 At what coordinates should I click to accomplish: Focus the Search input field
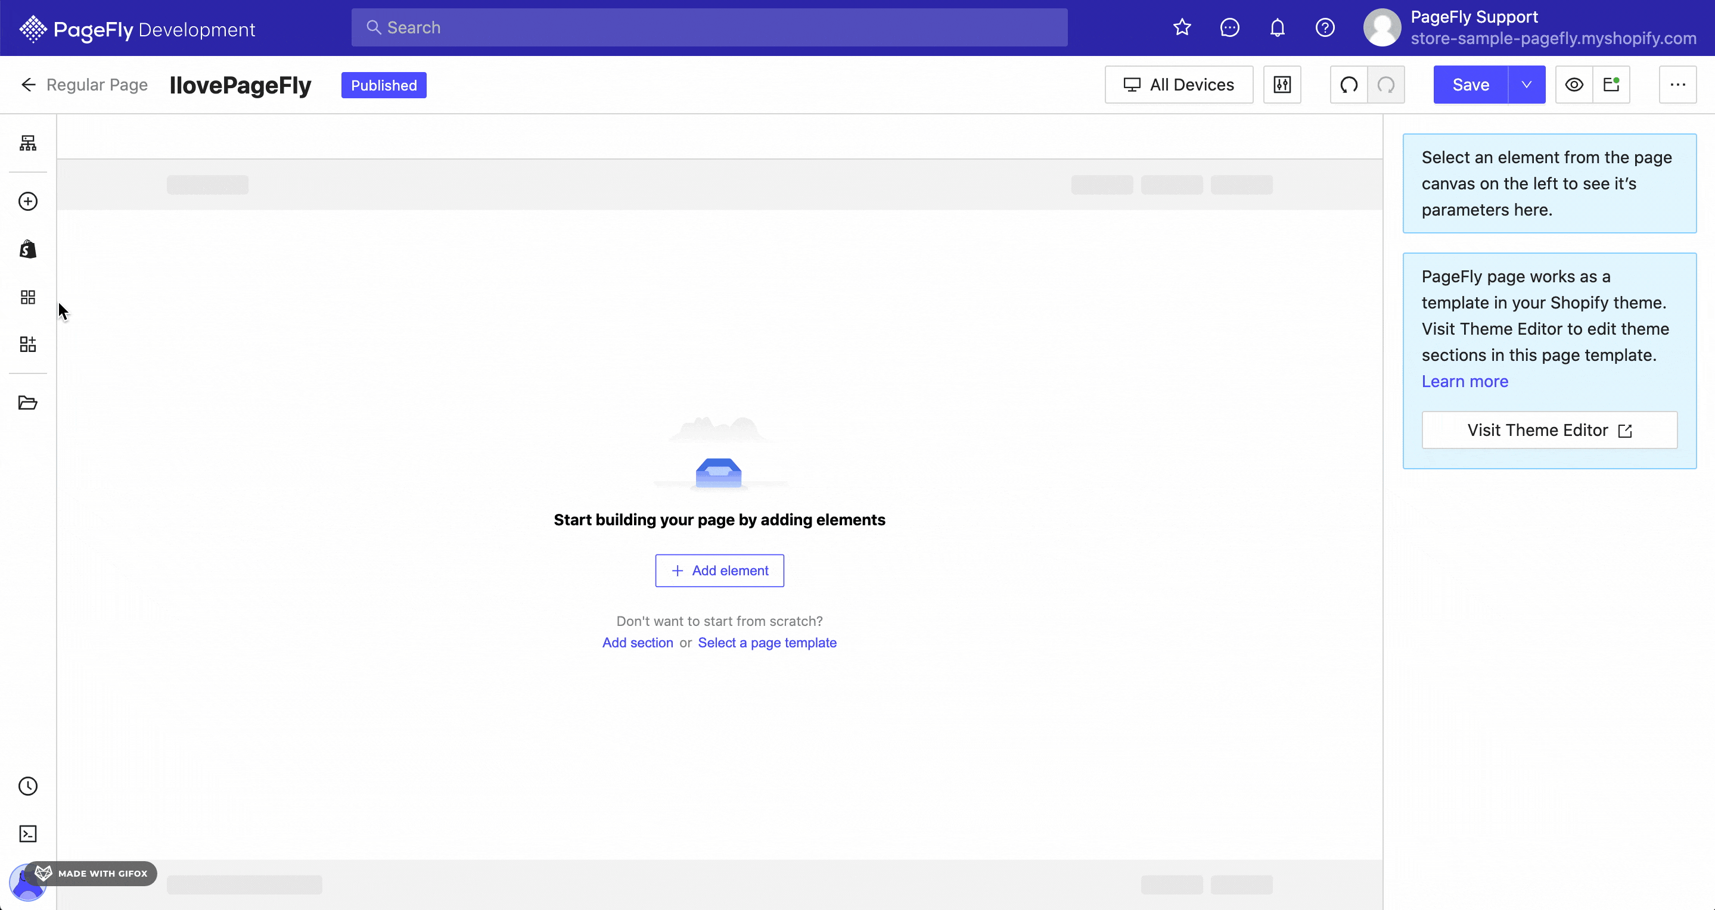pyautogui.click(x=709, y=27)
